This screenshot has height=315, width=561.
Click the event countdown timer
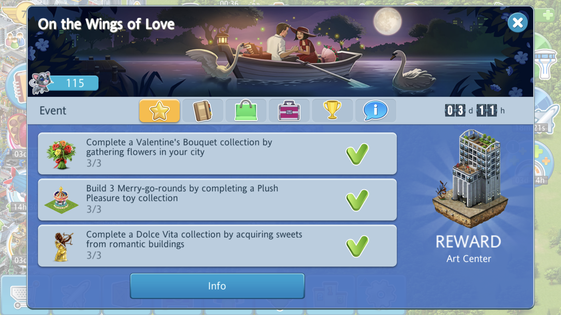pos(475,111)
